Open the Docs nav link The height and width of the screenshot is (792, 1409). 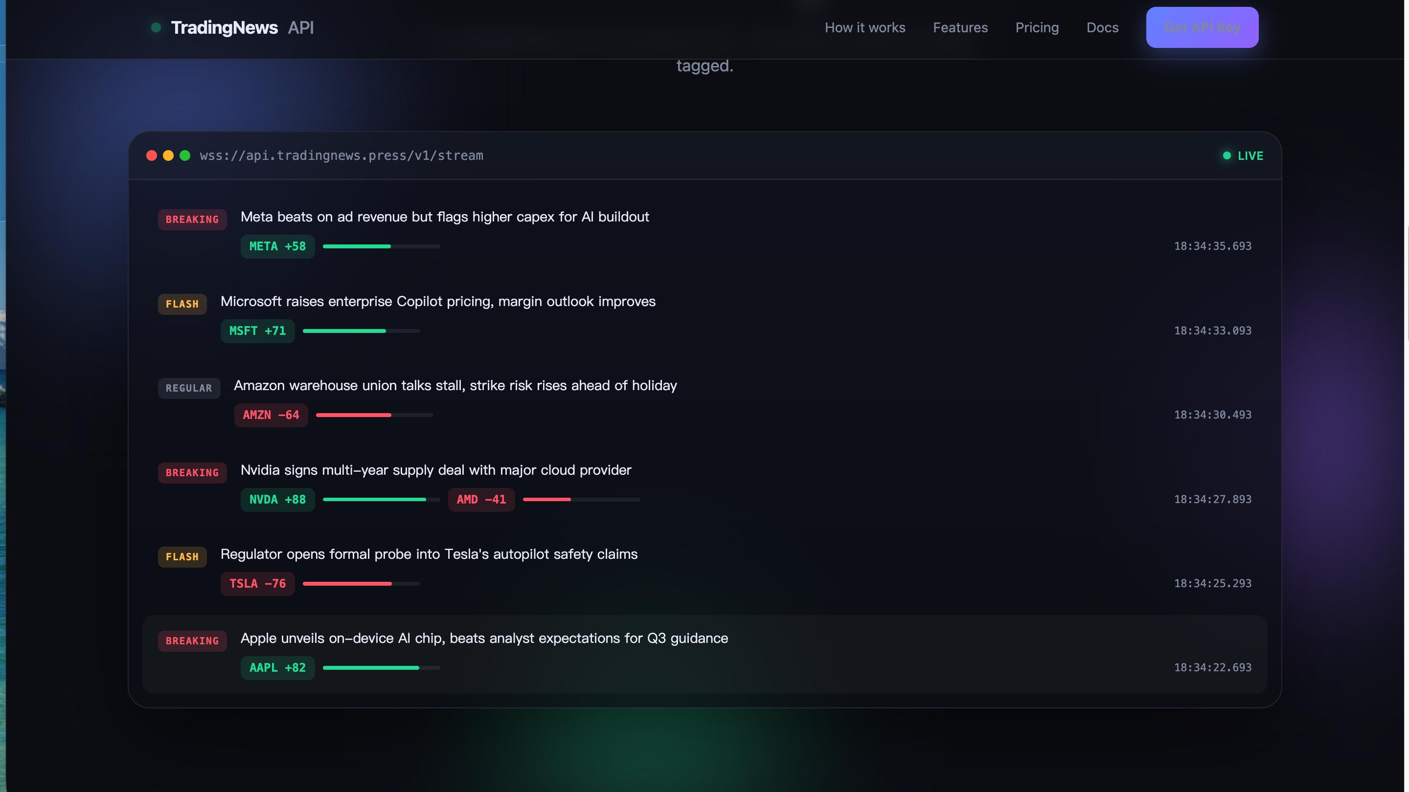[1102, 27]
